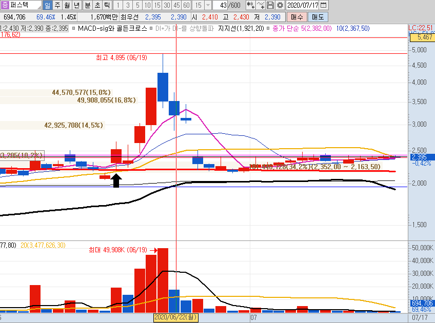This screenshot has width=435, height=323.
Task: Edit the date field 2020/07/17
Action: [x=303, y=5]
